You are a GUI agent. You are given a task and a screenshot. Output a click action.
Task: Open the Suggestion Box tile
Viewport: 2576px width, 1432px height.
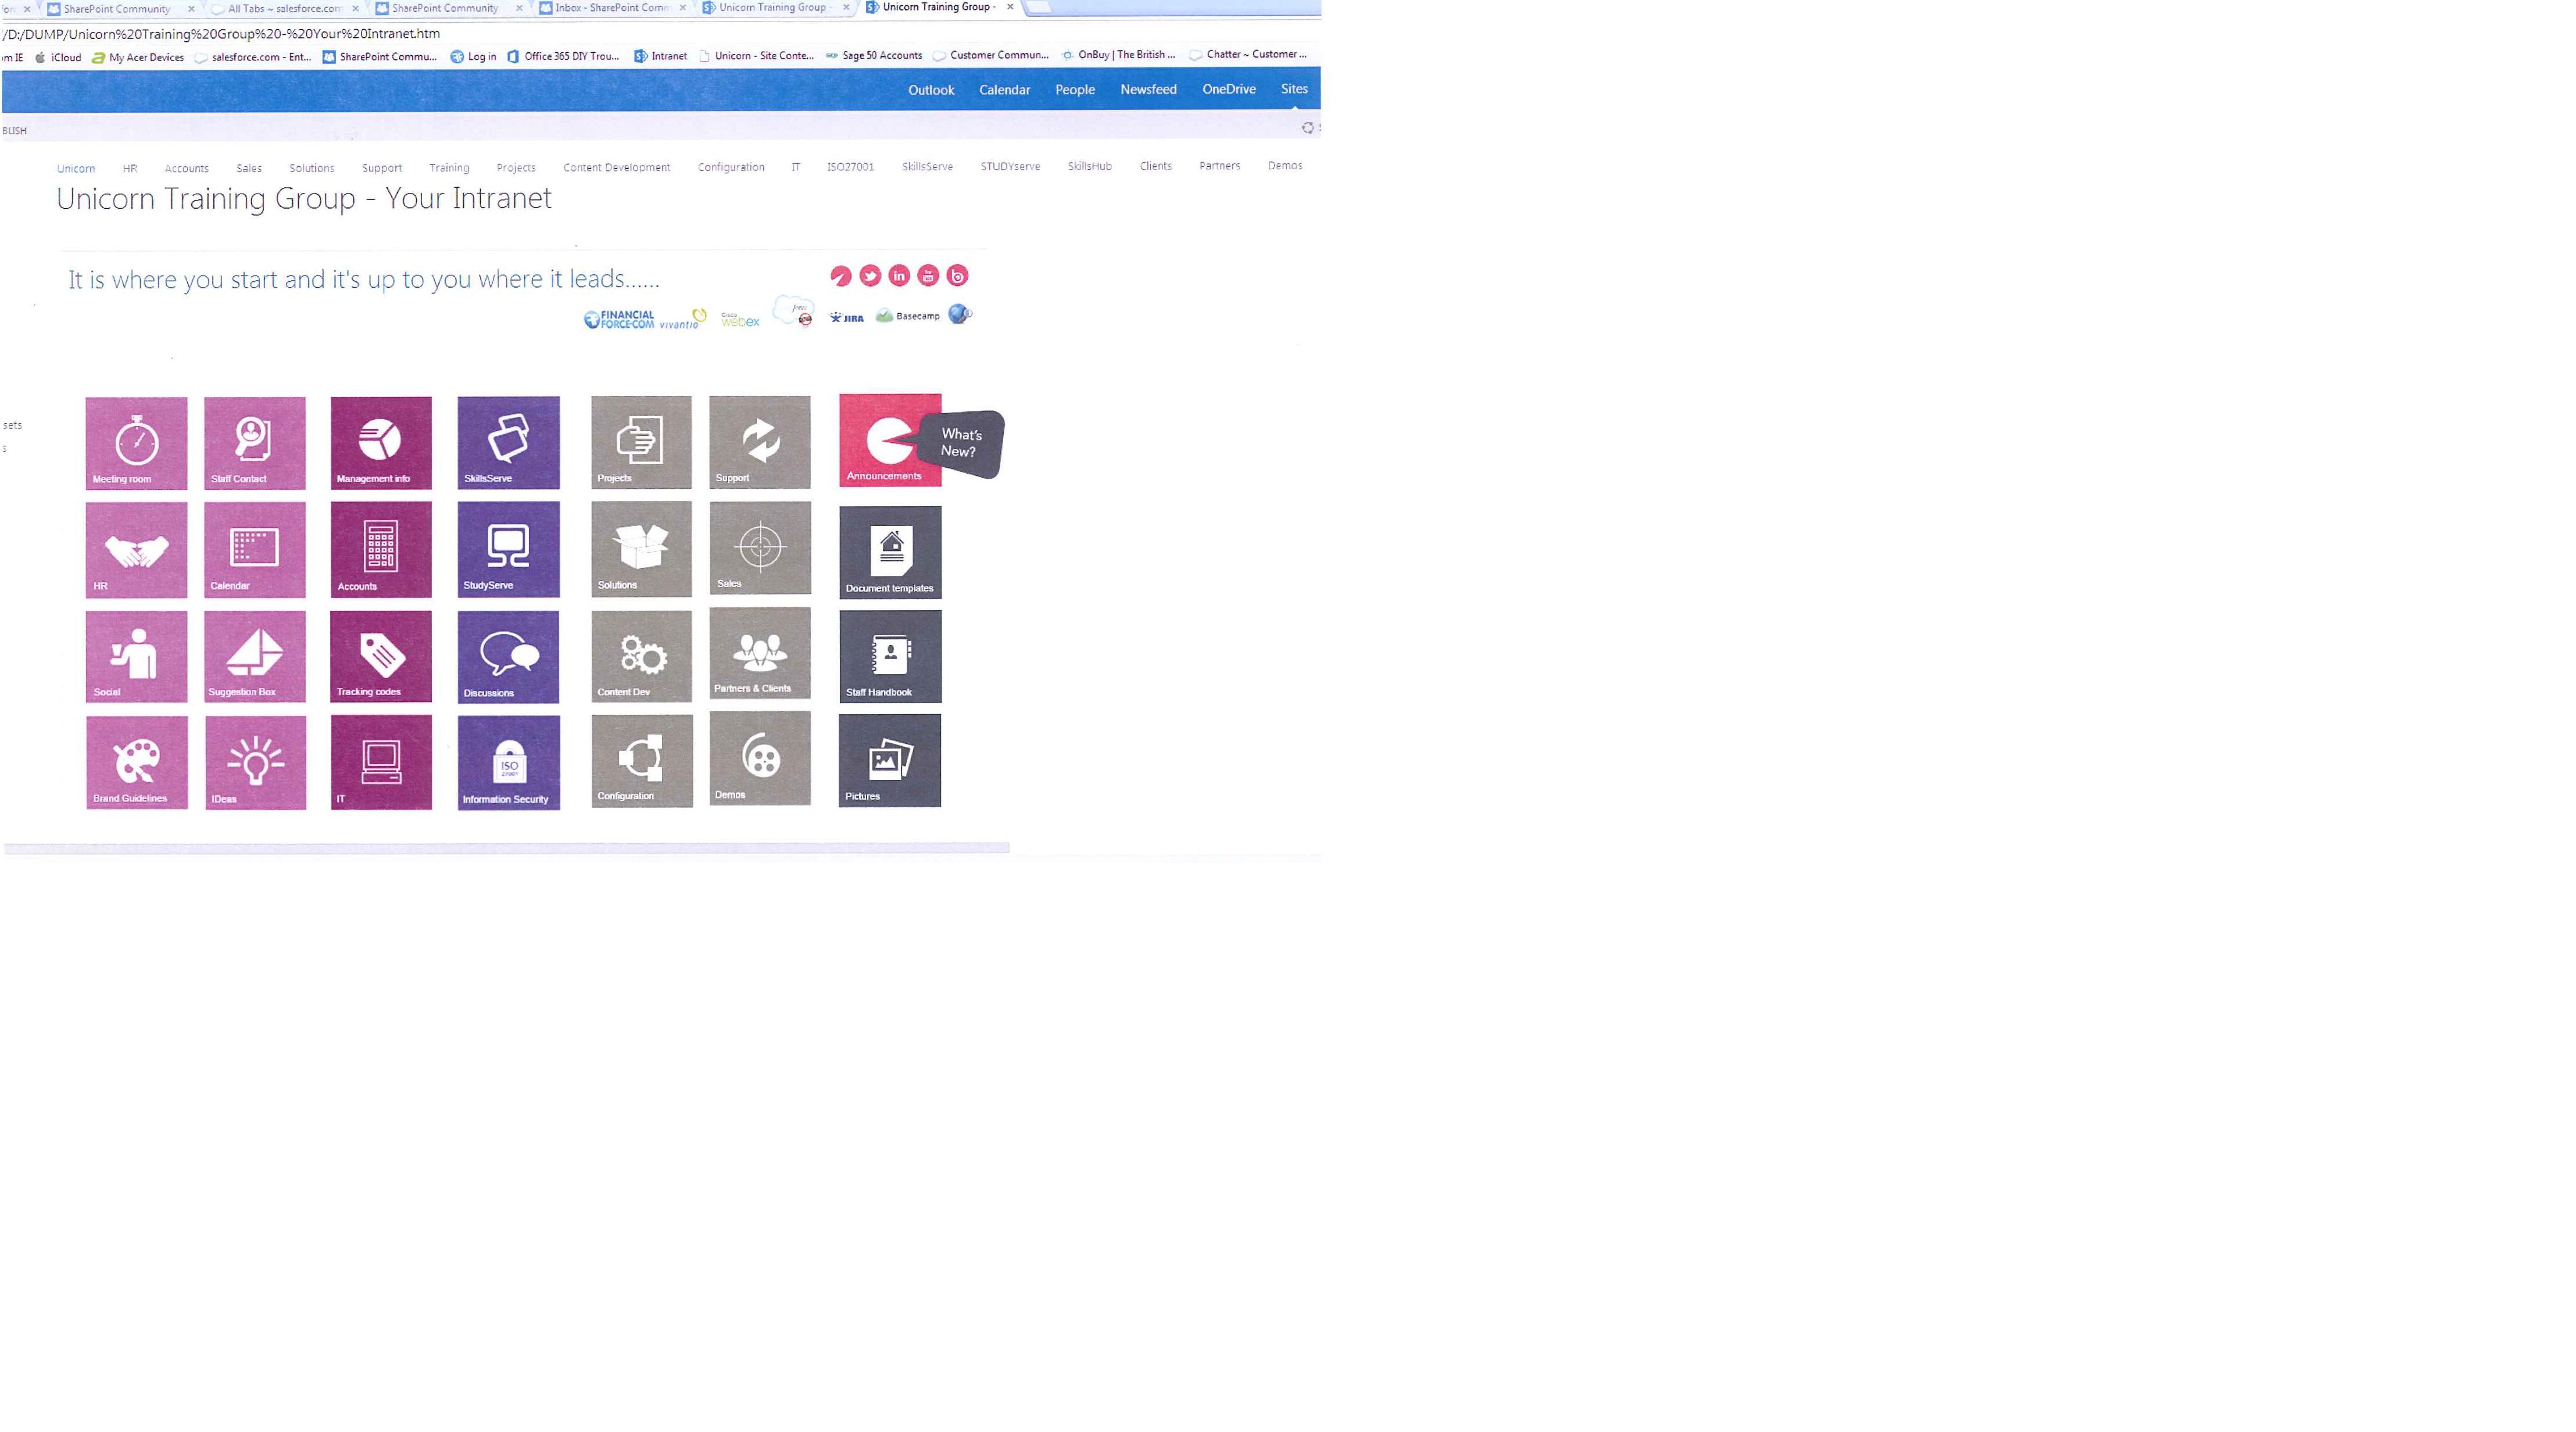[x=255, y=657]
